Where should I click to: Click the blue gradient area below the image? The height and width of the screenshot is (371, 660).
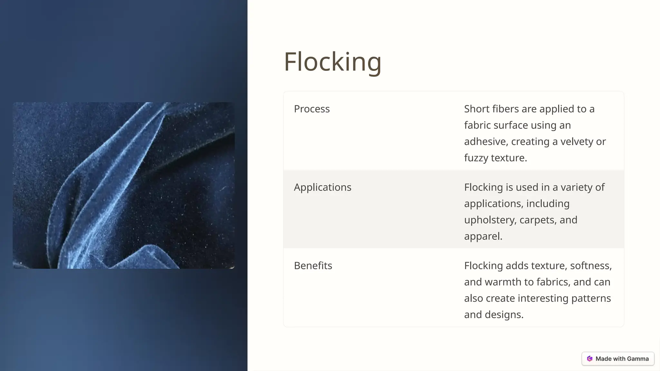(x=124, y=319)
